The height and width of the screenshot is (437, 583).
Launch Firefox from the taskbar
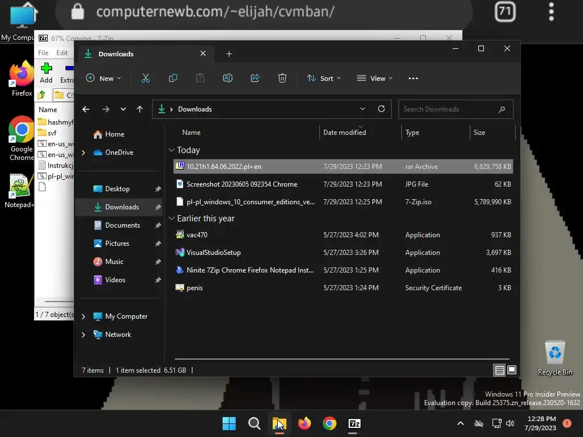pyautogui.click(x=305, y=423)
